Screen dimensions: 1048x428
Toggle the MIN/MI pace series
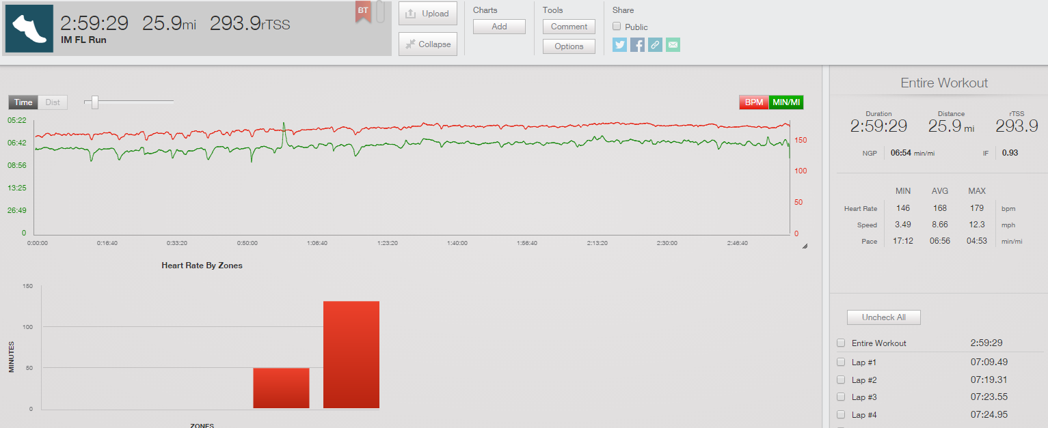[786, 102]
